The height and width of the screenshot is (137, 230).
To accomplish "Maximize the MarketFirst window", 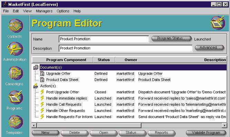I will 219,4.
